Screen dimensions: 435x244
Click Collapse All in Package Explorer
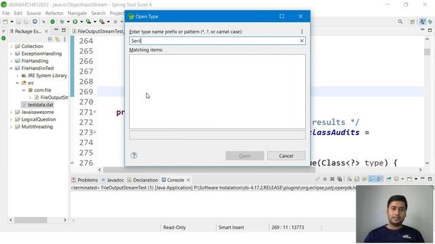tap(50, 39)
